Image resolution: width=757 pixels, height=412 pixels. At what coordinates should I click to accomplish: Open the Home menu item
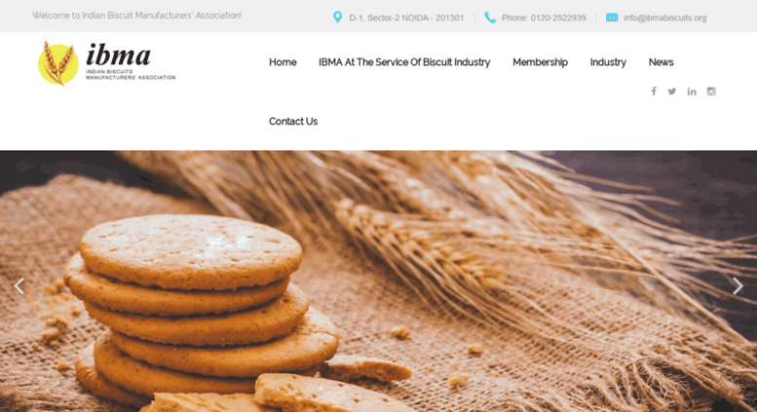click(283, 62)
